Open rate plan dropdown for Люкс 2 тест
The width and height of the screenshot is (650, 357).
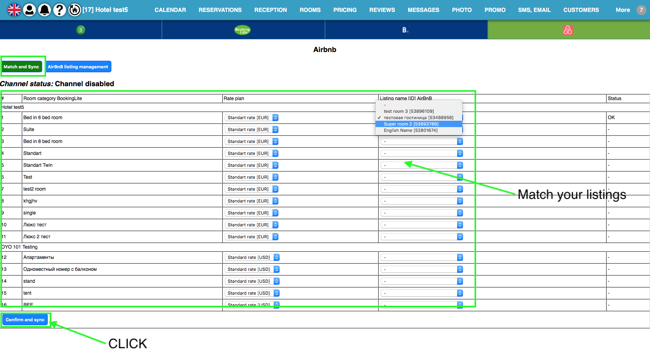(x=252, y=237)
